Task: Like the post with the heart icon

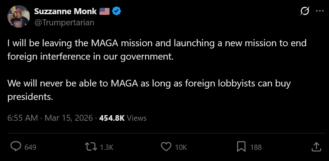Action: coord(166,146)
